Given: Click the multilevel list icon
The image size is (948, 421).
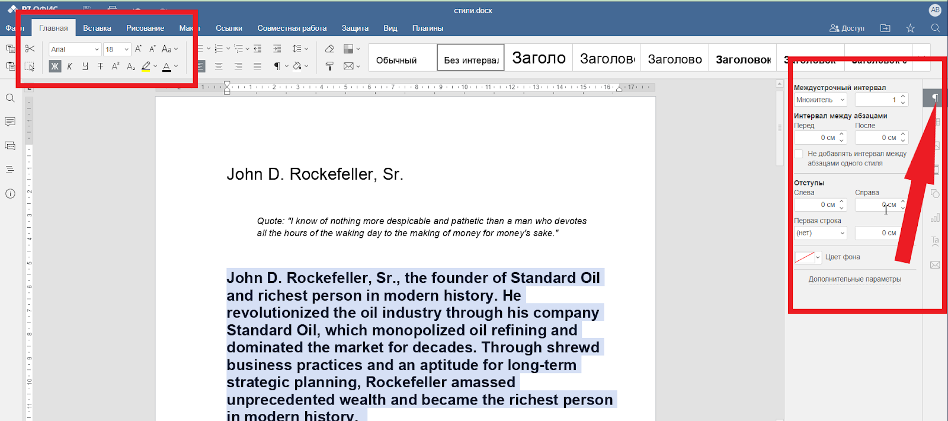Looking at the screenshot, I should 240,49.
